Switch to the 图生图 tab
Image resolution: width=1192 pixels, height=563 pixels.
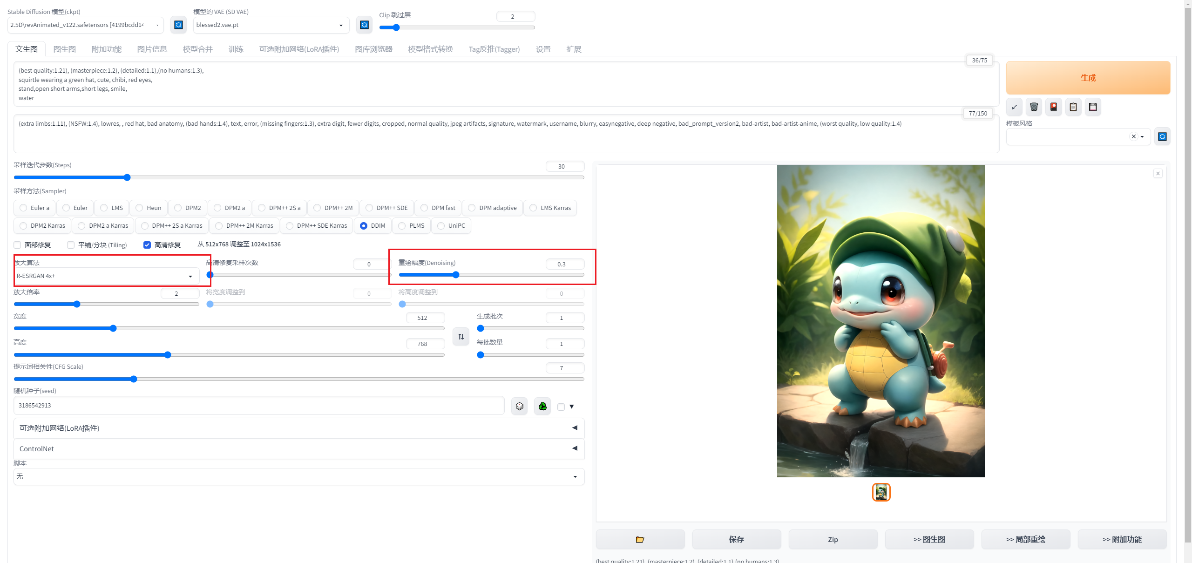click(x=65, y=49)
